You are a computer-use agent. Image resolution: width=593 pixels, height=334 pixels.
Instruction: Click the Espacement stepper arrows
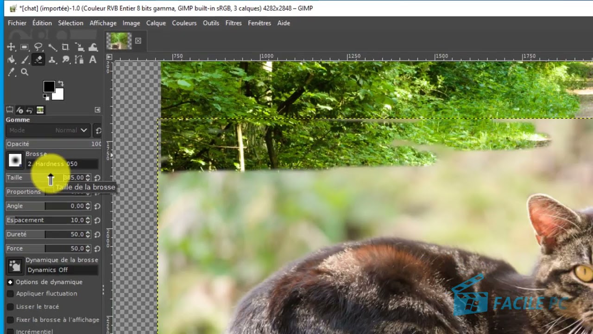click(88, 220)
